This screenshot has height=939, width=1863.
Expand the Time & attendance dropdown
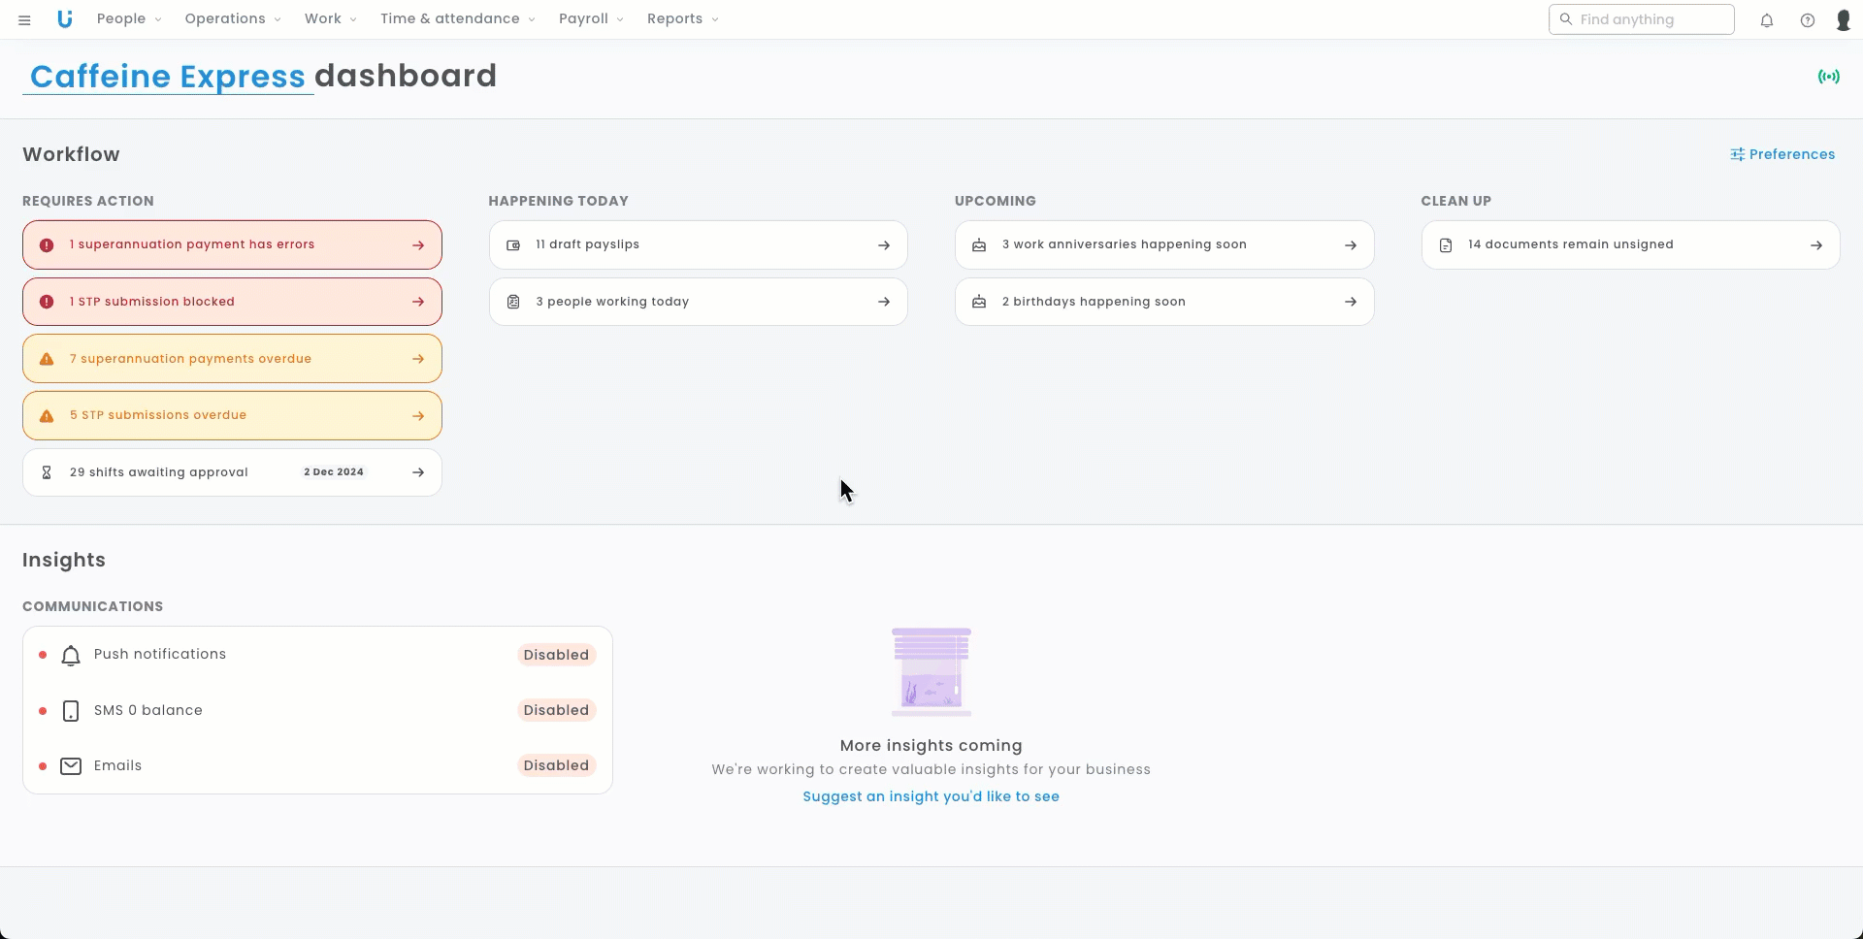457,19
